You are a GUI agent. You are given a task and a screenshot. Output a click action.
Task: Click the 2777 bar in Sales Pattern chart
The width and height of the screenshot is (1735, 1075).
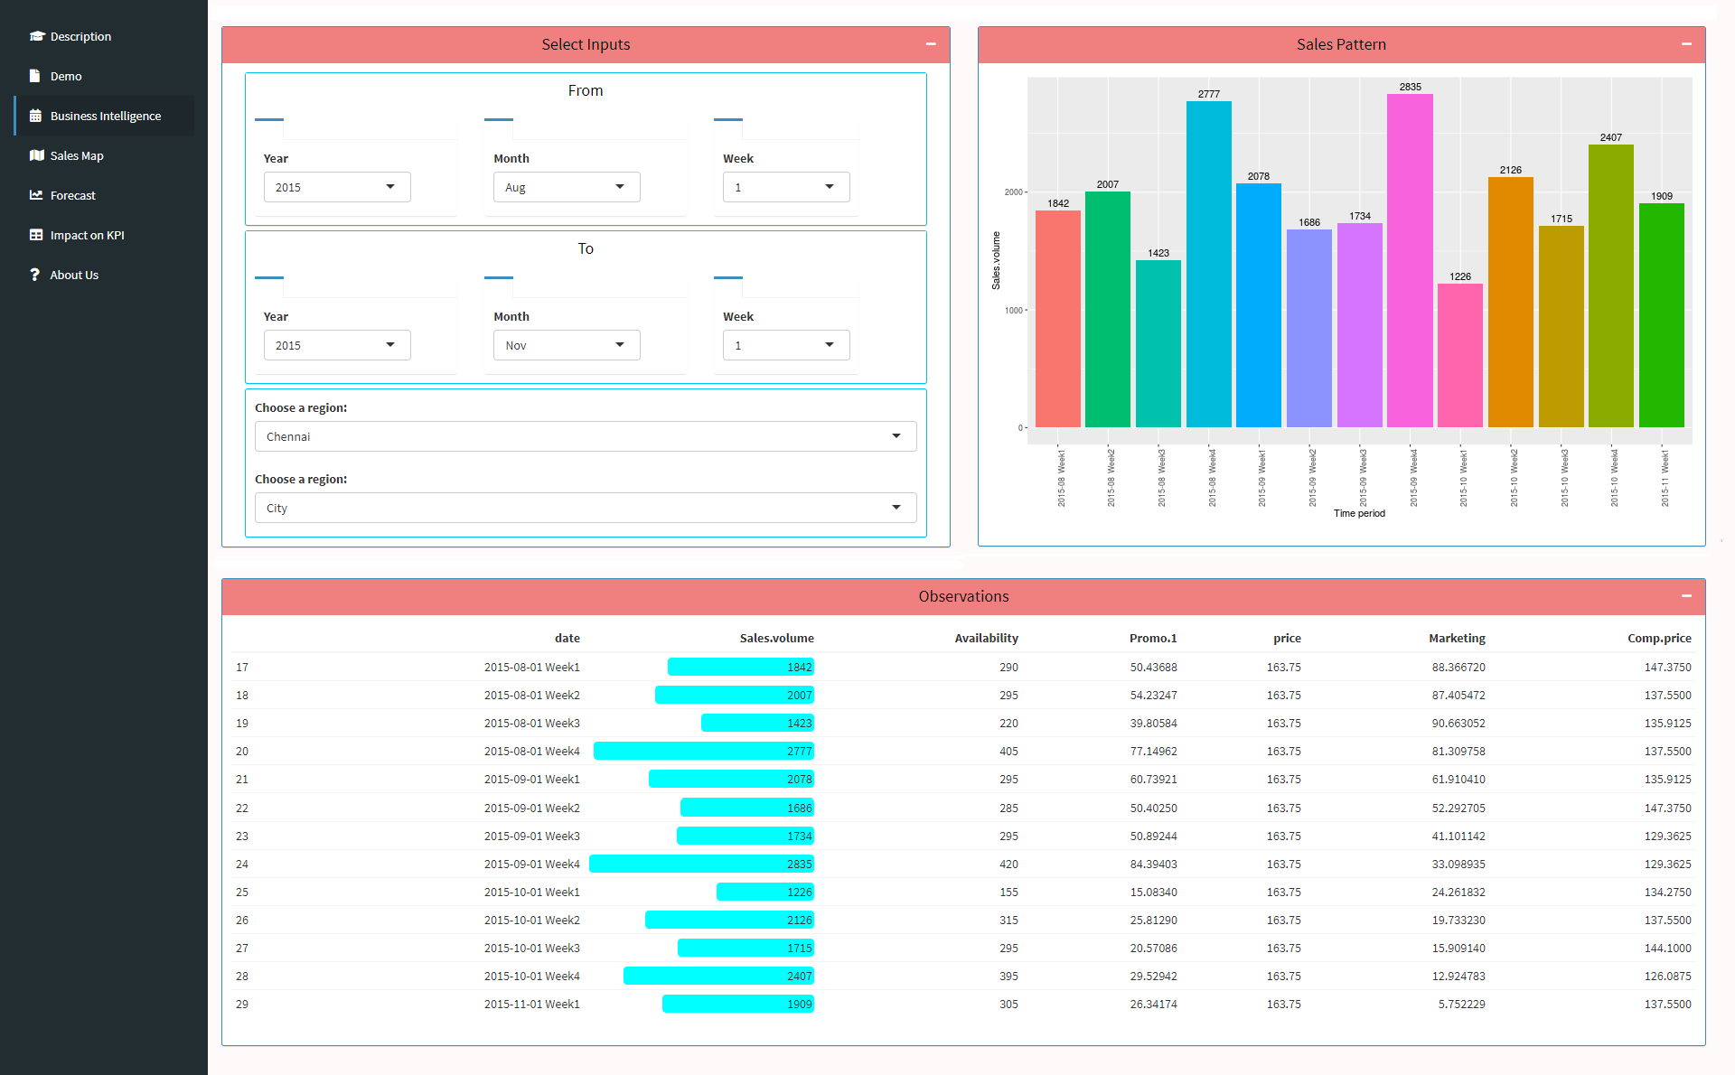coord(1208,264)
